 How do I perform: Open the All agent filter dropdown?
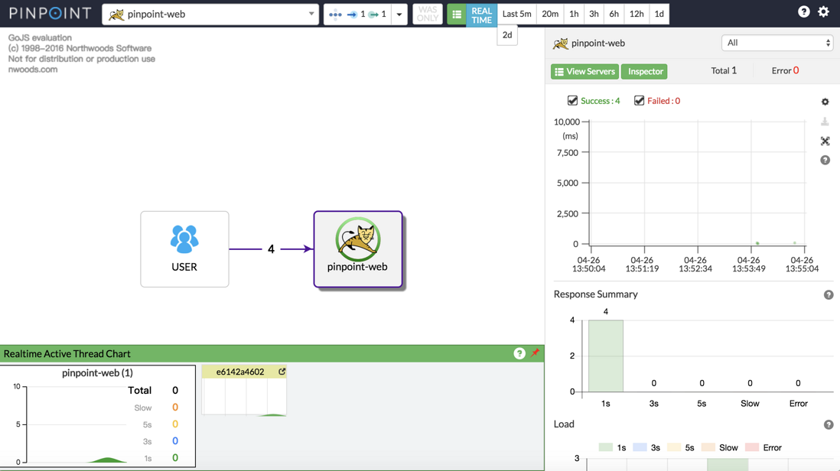tap(777, 43)
